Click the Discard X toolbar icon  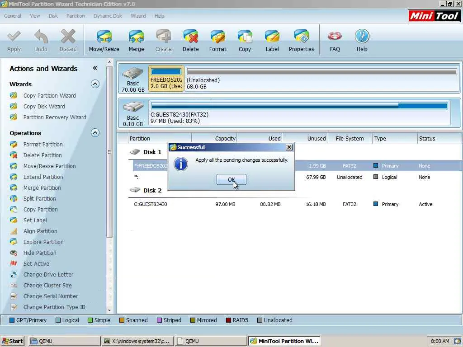point(68,41)
